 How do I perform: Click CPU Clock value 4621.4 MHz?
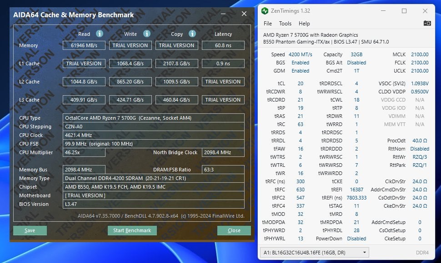(x=154, y=135)
